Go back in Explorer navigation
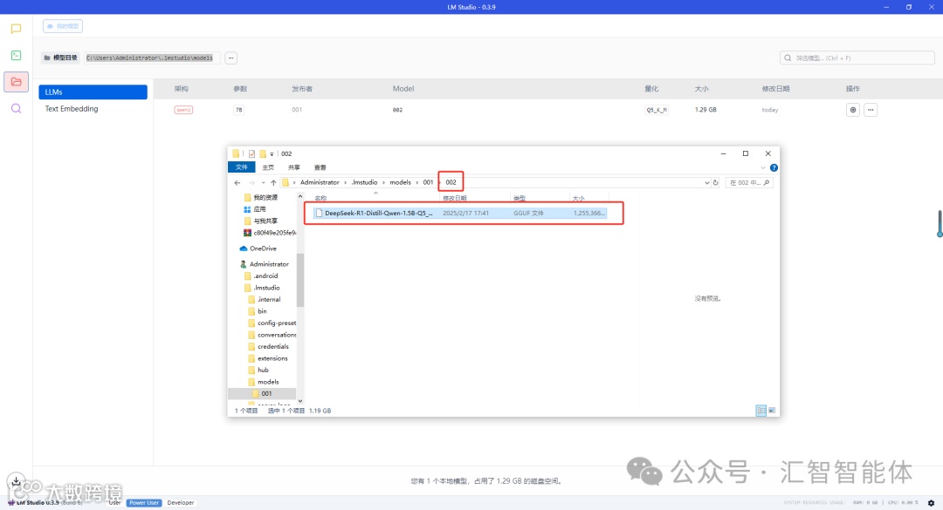Screen dimensions: 943x510 pos(237,182)
